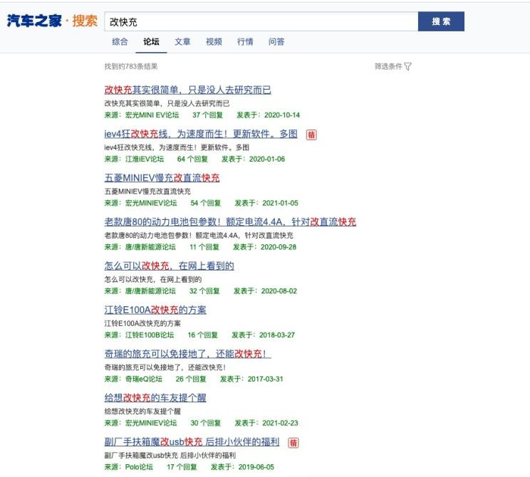Click the 30 个回复 count

point(205,423)
